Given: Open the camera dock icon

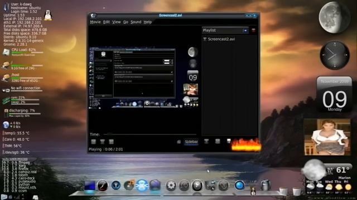Looking at the screenshot, I should (210, 186).
